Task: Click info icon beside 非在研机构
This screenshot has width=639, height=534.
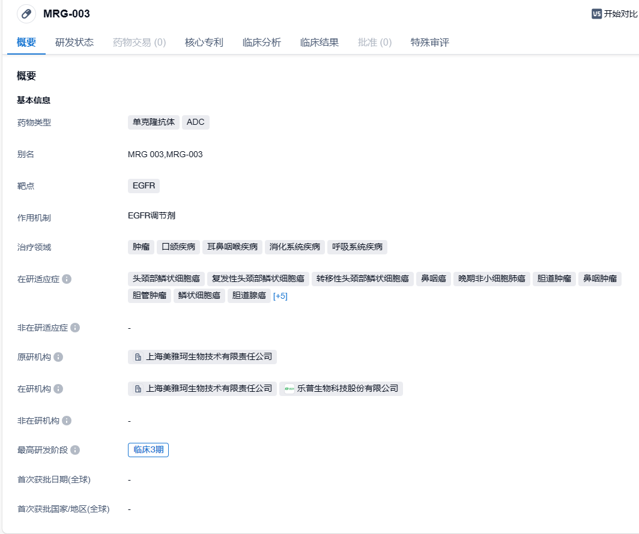Action: (x=67, y=421)
